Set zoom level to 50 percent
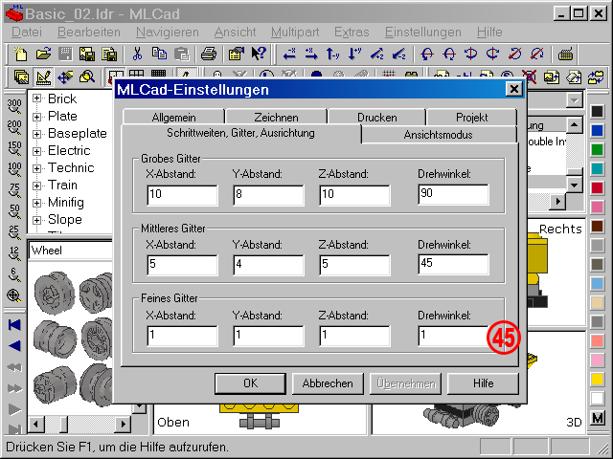This screenshot has width=613, height=459. [x=14, y=211]
